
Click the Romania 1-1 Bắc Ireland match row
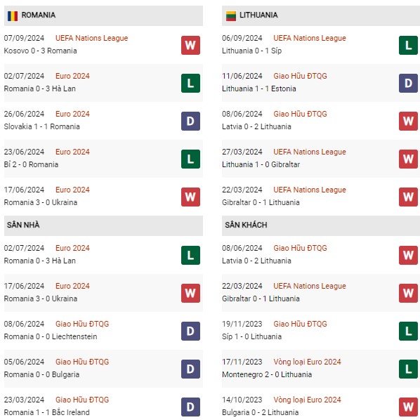103,407
